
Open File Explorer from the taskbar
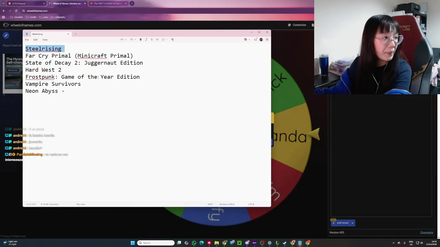click(217, 243)
